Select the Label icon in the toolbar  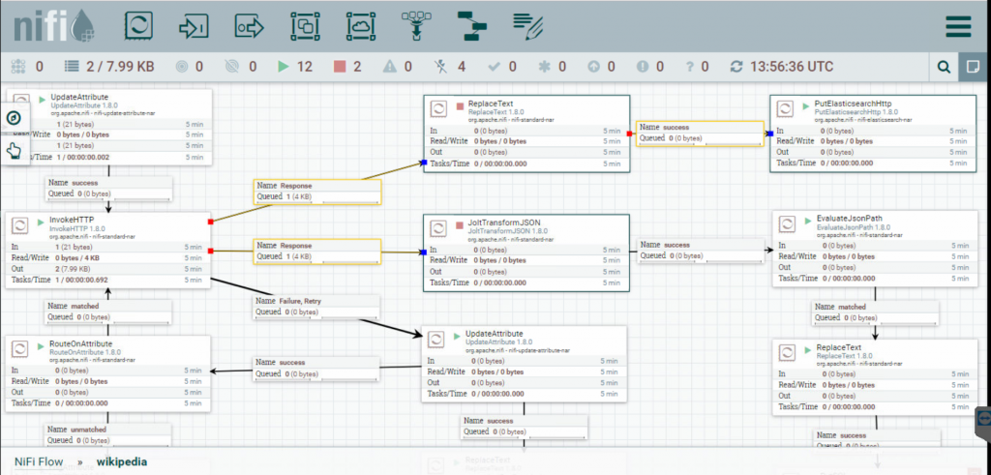click(x=527, y=25)
